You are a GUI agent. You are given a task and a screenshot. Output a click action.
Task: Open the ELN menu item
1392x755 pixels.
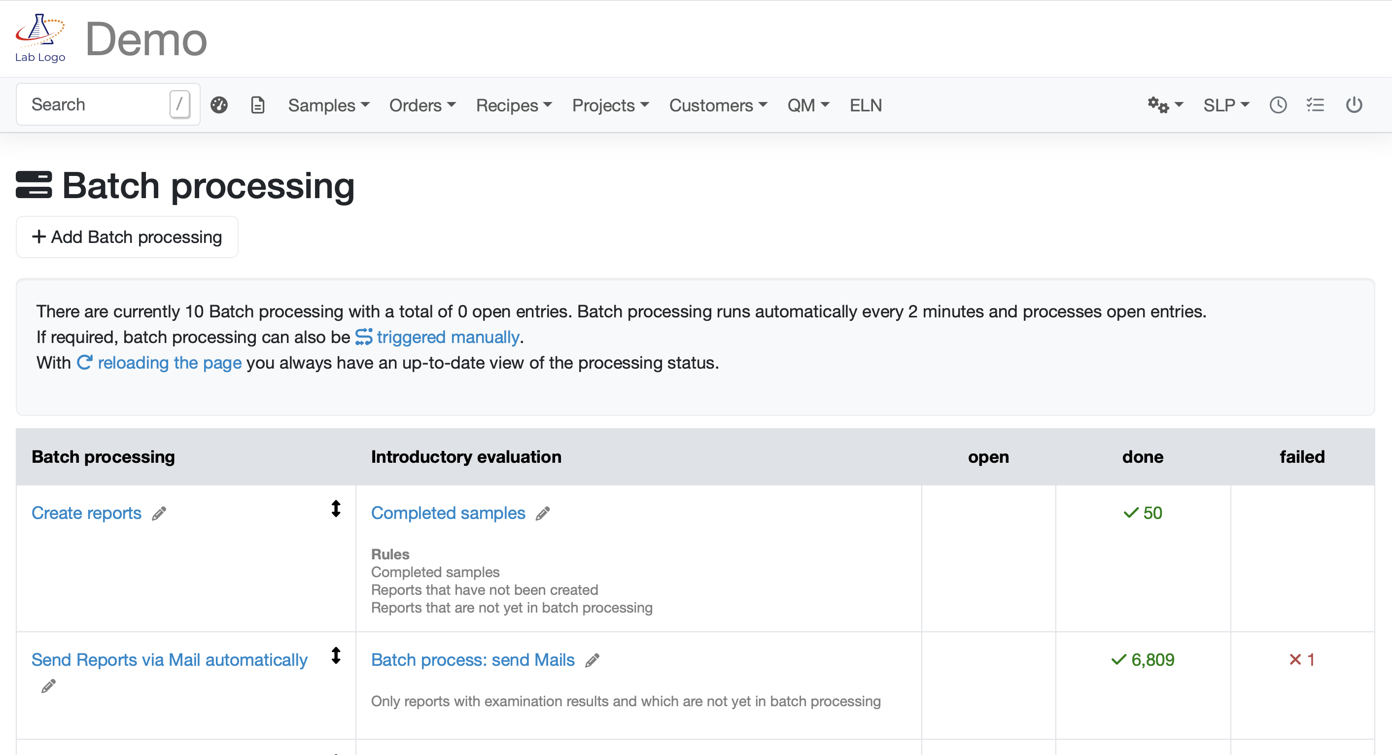[x=865, y=105]
